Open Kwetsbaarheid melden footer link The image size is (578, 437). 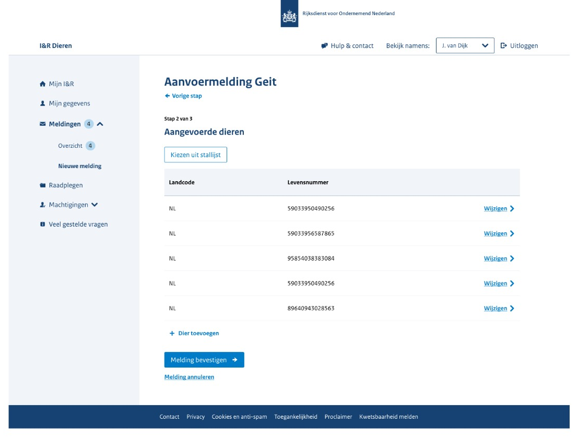tap(388, 417)
